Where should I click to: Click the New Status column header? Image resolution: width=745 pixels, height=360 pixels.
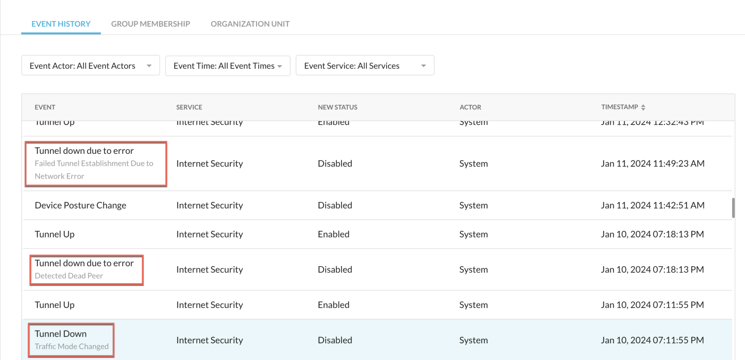tap(337, 107)
